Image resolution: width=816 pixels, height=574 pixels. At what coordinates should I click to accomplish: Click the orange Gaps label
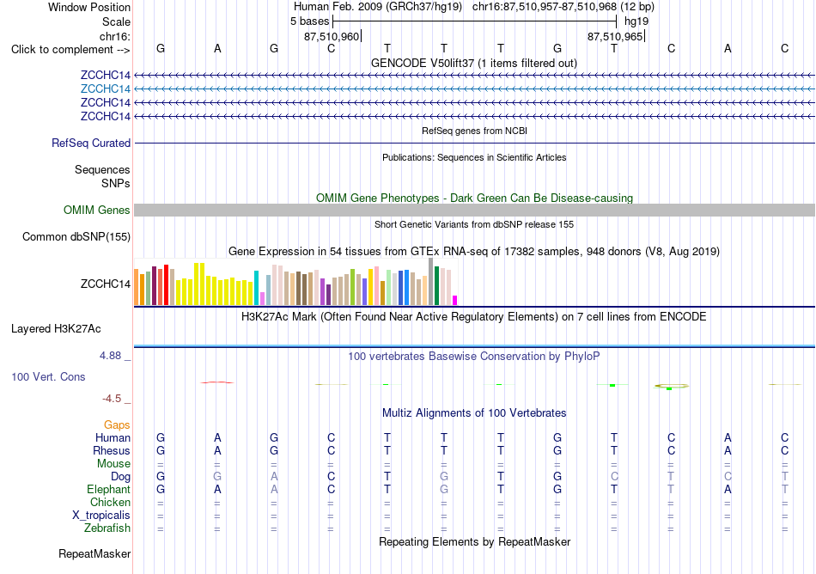click(x=117, y=425)
